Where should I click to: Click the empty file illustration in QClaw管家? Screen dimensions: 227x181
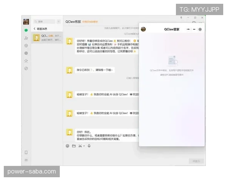tap(173, 60)
